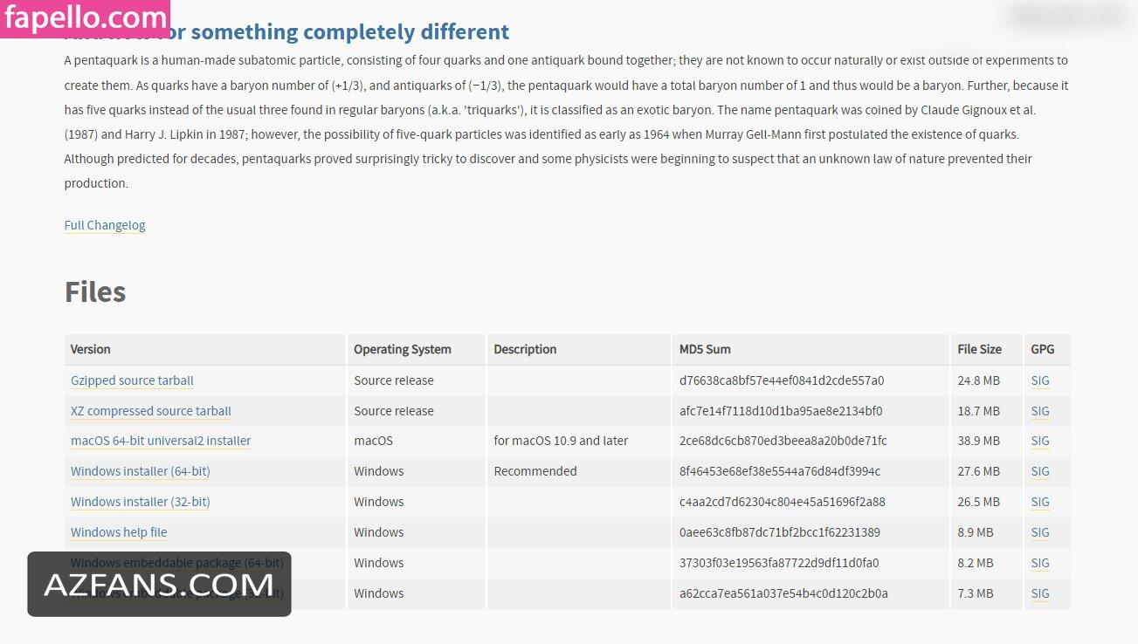Screen dimensions: 1138x644
Task: Click the Operating System column header
Action: [403, 349]
